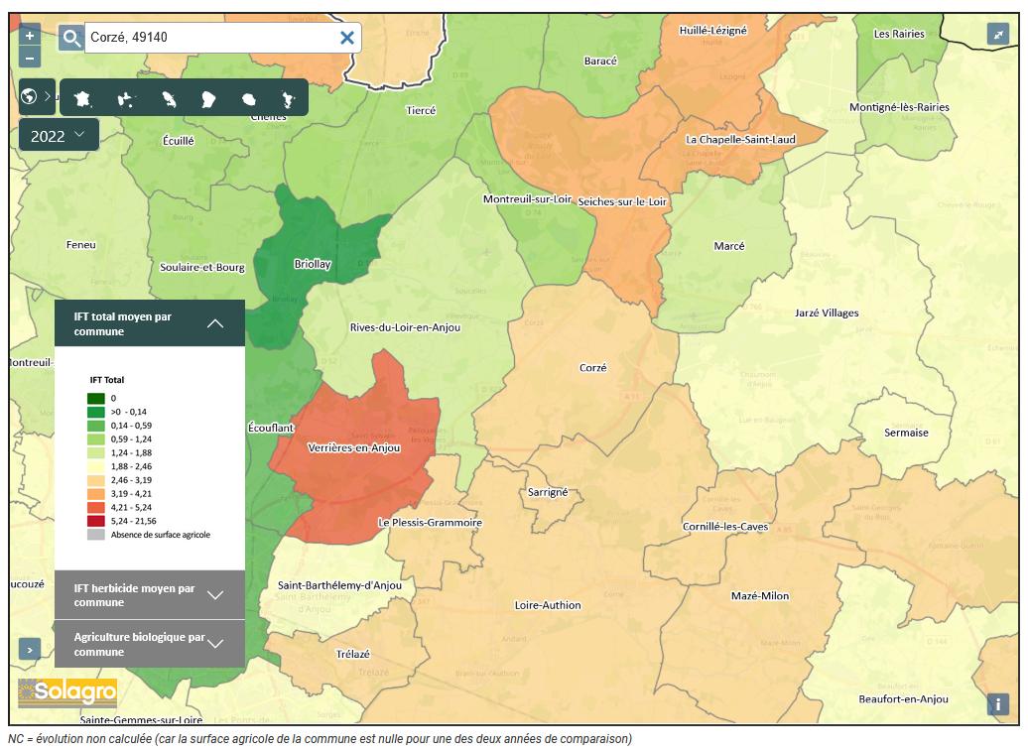The height and width of the screenshot is (751, 1028).
Task: Expand IFT herbicide moyen par commune
Action: point(214,595)
